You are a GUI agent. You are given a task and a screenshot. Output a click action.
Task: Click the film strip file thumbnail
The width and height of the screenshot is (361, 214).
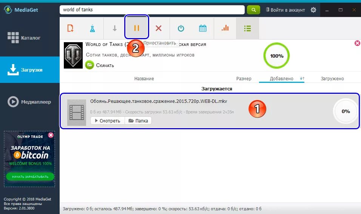click(76, 113)
